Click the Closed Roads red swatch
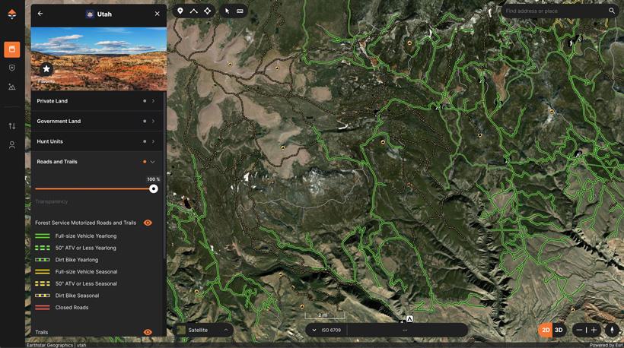Image resolution: width=624 pixels, height=348 pixels. coord(43,308)
